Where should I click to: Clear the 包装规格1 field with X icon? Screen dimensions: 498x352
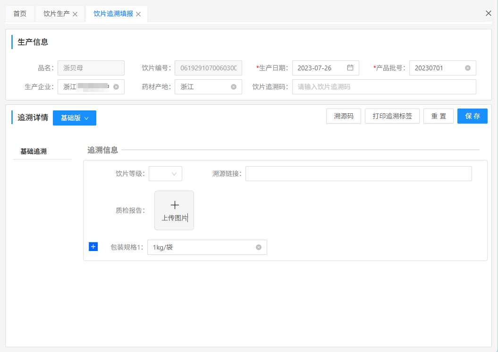[x=259, y=247]
